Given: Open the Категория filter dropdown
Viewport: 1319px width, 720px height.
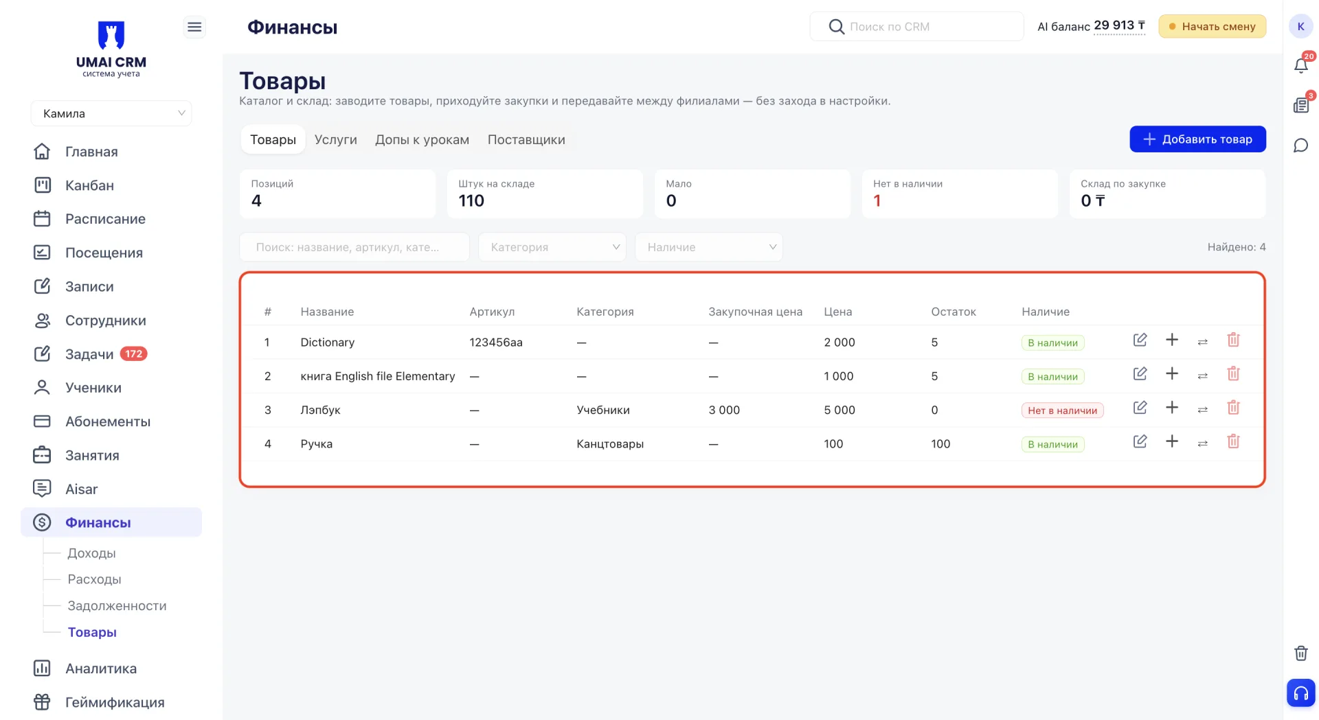Looking at the screenshot, I should point(552,247).
